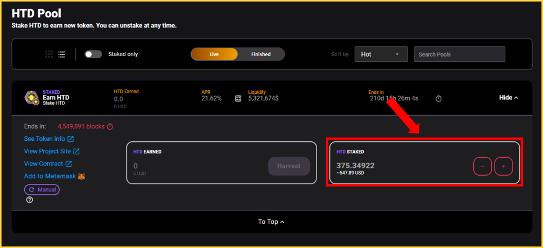Select the Live tab
Image resolution: width=543 pixels, height=248 pixels.
pyautogui.click(x=214, y=54)
